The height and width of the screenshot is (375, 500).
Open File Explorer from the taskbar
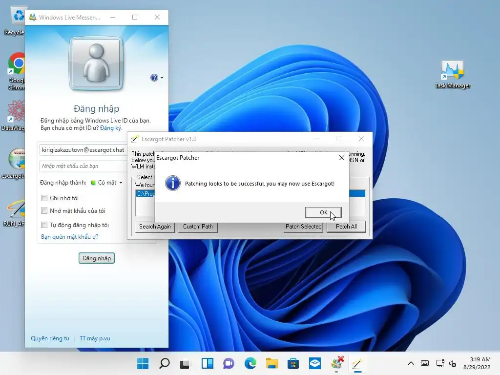point(271,363)
